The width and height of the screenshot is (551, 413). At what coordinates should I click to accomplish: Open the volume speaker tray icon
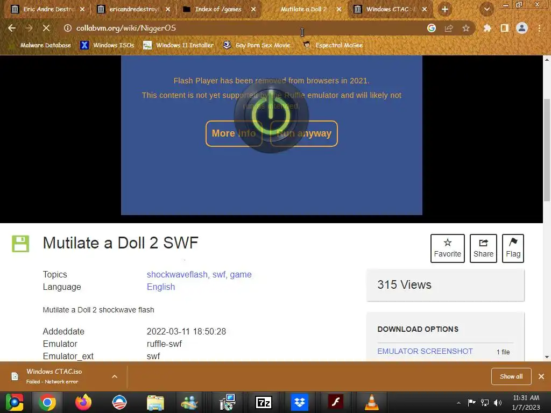[498, 403]
